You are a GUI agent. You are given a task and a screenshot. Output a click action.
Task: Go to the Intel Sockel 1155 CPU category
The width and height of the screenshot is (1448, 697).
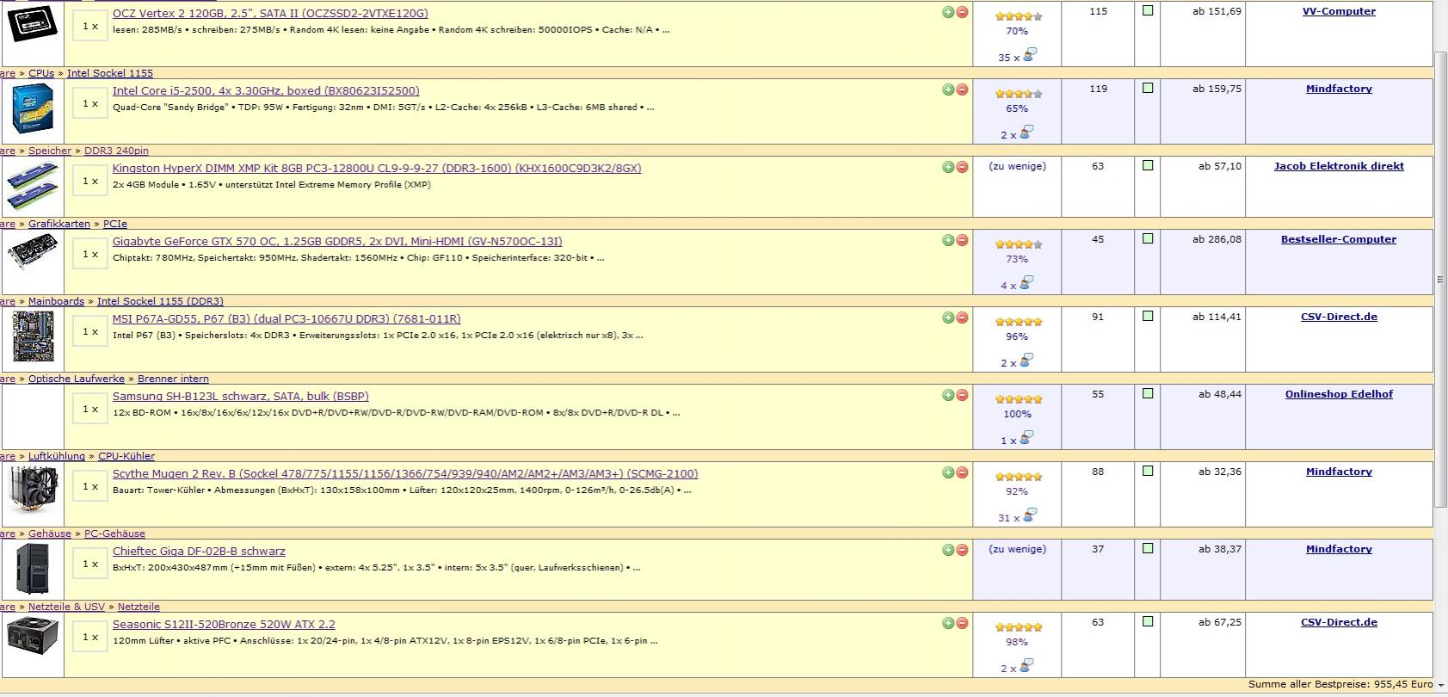(x=110, y=73)
